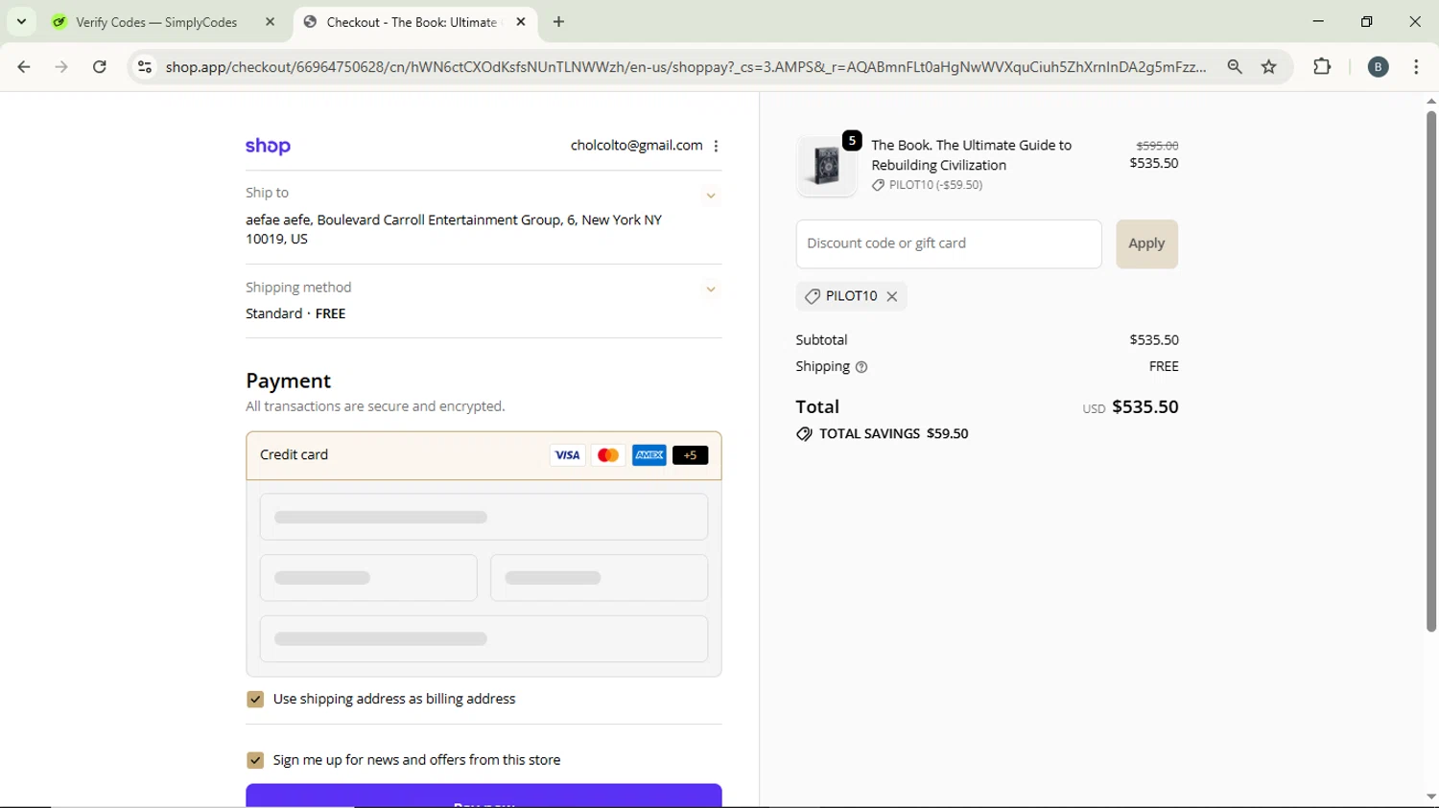Screen dimensions: 1439x808
Task: Click the shop logo
Action: (268, 147)
